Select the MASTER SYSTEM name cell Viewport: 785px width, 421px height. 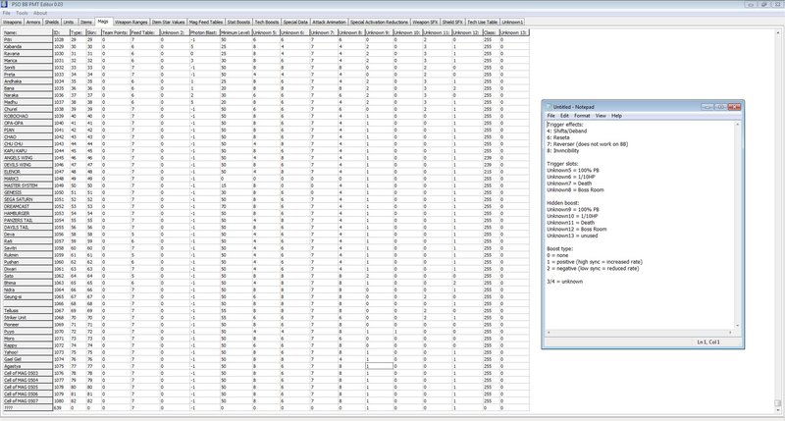coord(27,185)
